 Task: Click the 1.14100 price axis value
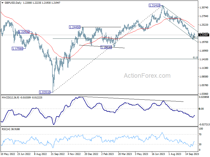click(x=204, y=59)
